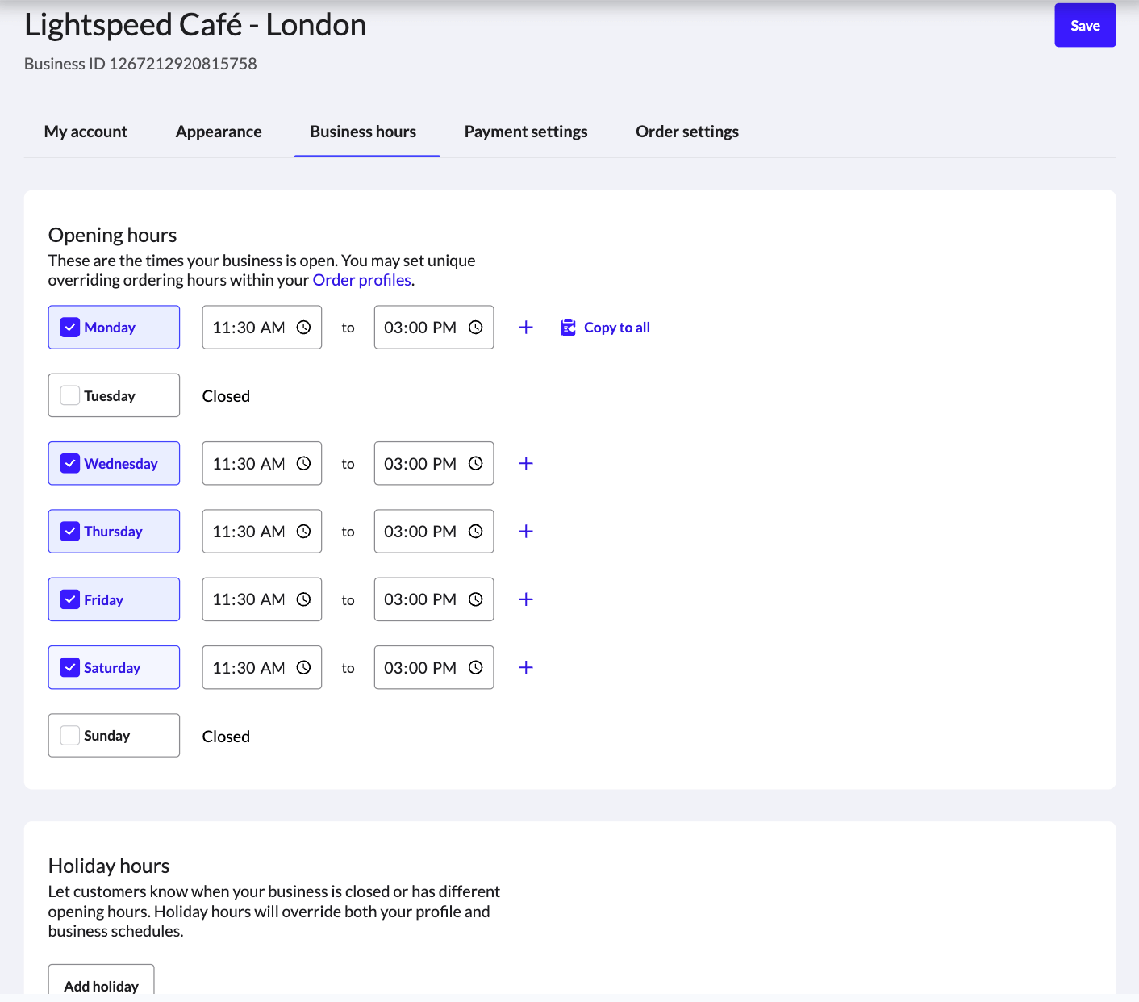Open the Appearance tab
This screenshot has height=1002, width=1139.
219,132
